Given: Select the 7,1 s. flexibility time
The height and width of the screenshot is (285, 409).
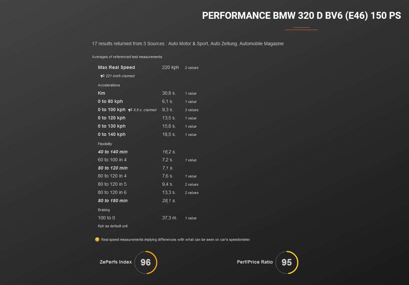Looking at the screenshot, I should point(167,168).
